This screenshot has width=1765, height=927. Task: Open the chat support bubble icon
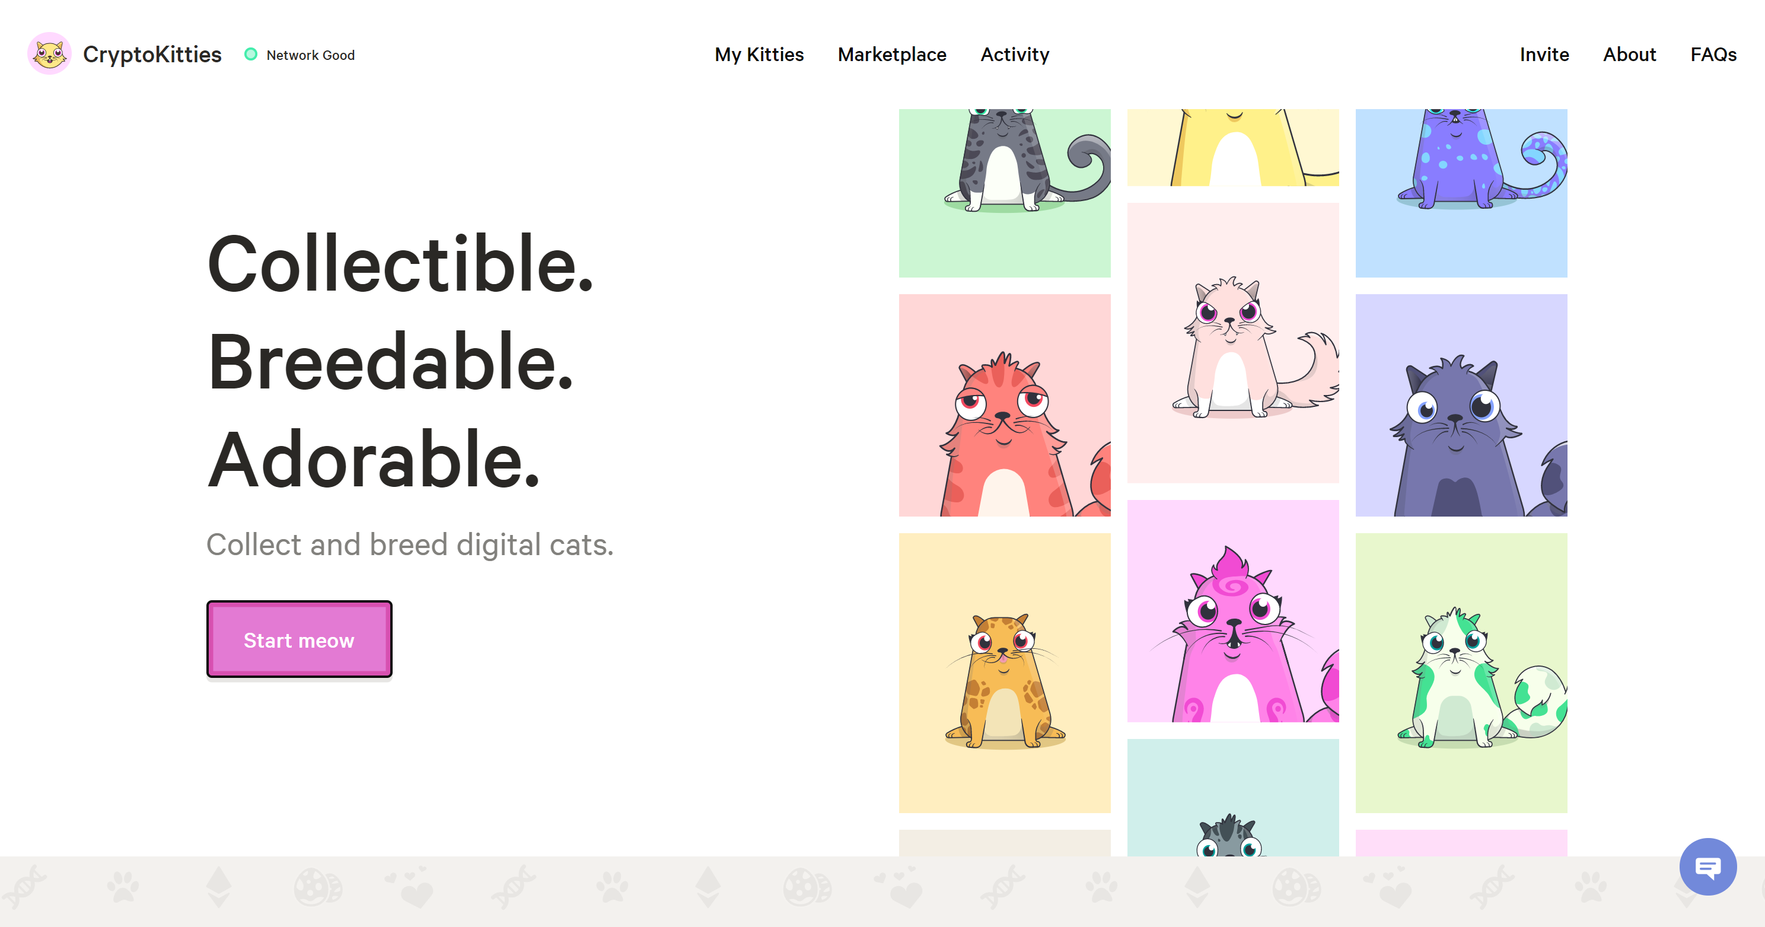pyautogui.click(x=1707, y=867)
